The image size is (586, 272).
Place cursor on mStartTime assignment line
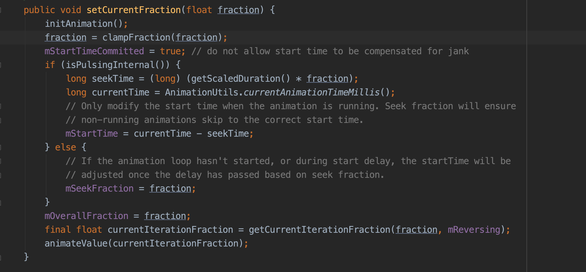coord(92,134)
